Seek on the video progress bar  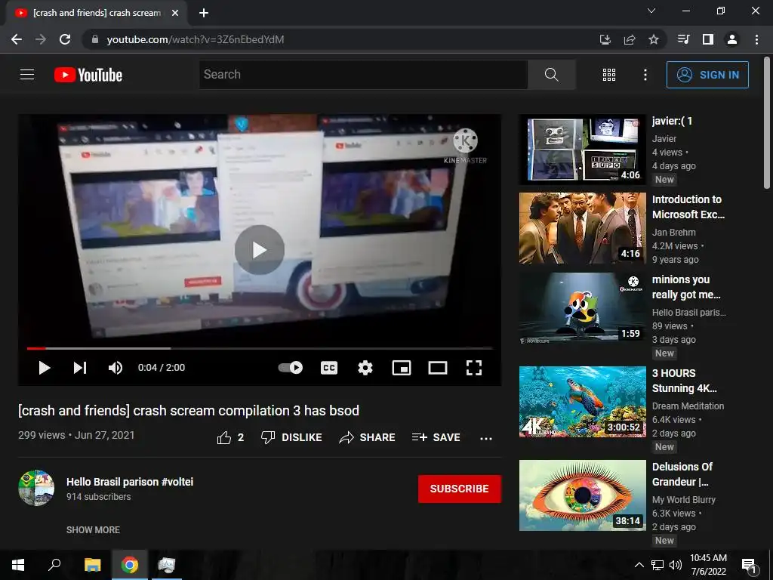(260, 348)
